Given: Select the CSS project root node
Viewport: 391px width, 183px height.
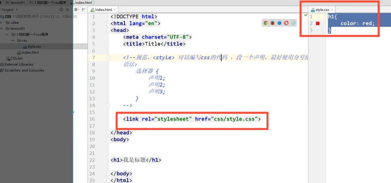Looking at the screenshot, I should click(8, 17).
